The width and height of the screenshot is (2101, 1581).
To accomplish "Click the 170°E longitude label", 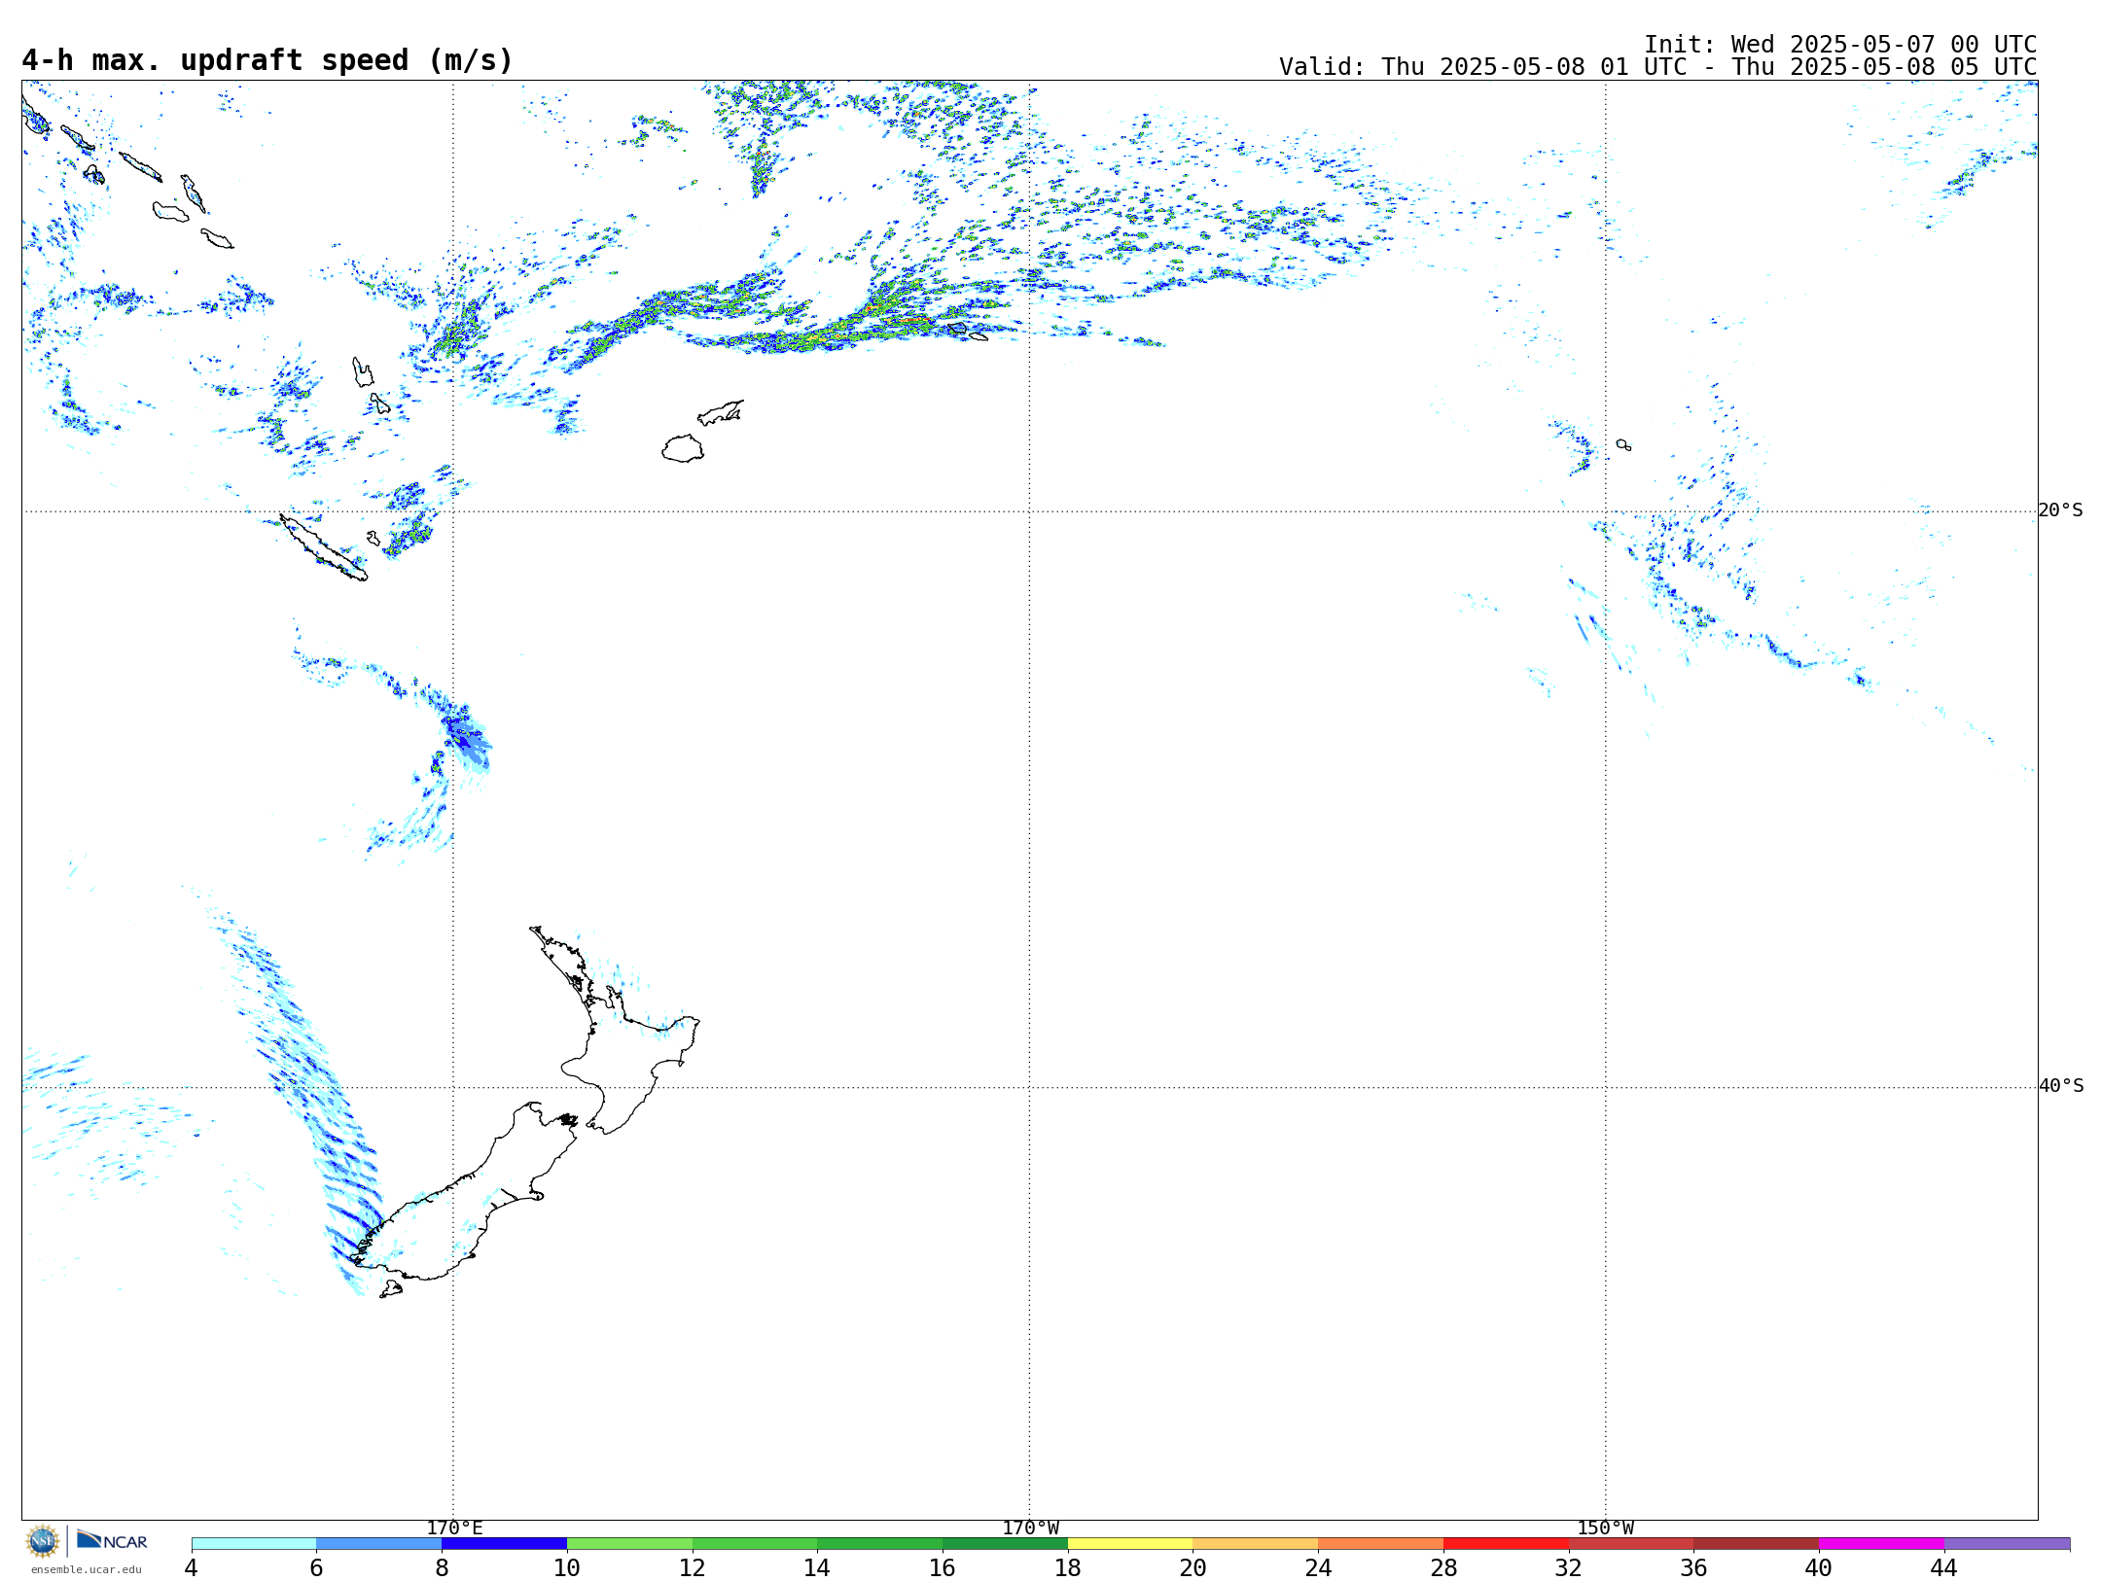I will [454, 1528].
